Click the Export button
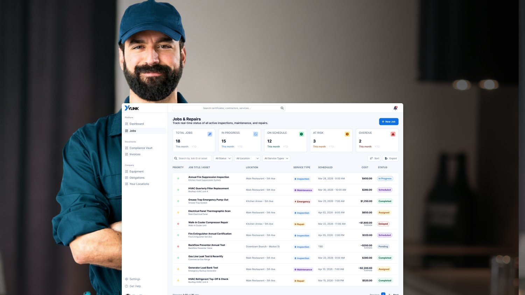 pyautogui.click(x=391, y=159)
